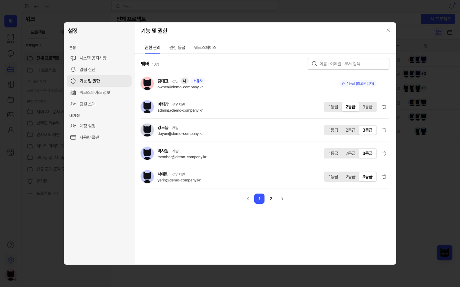
Task: Open settings gear in left rail
Action: point(11,260)
